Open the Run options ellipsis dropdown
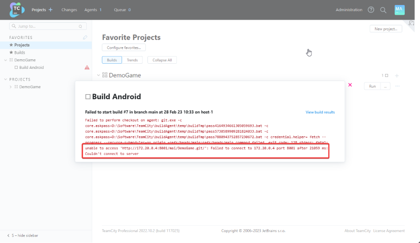 (386, 87)
